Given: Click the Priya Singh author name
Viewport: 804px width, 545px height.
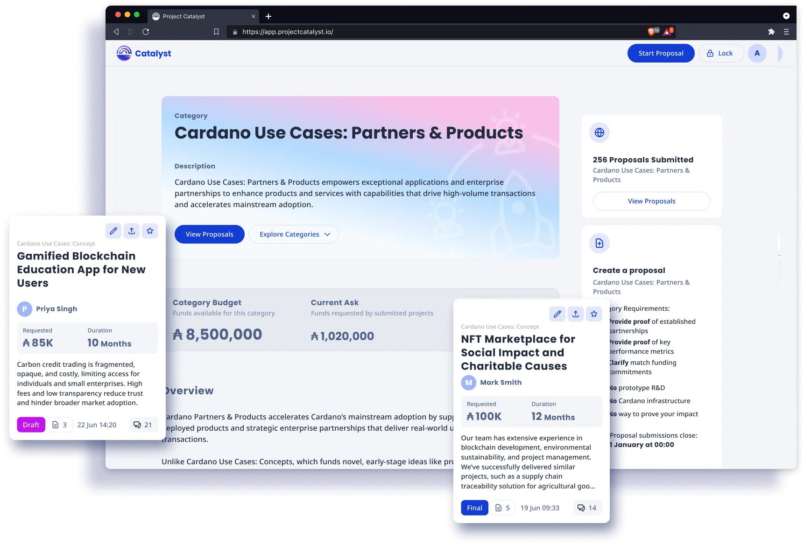Looking at the screenshot, I should tap(56, 309).
